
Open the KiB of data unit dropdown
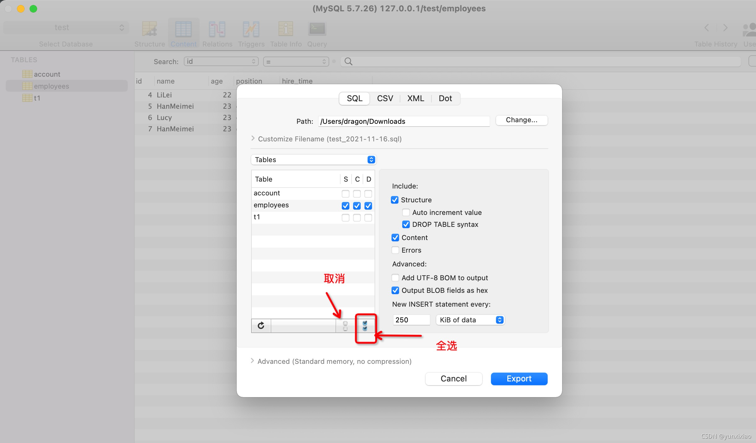470,320
